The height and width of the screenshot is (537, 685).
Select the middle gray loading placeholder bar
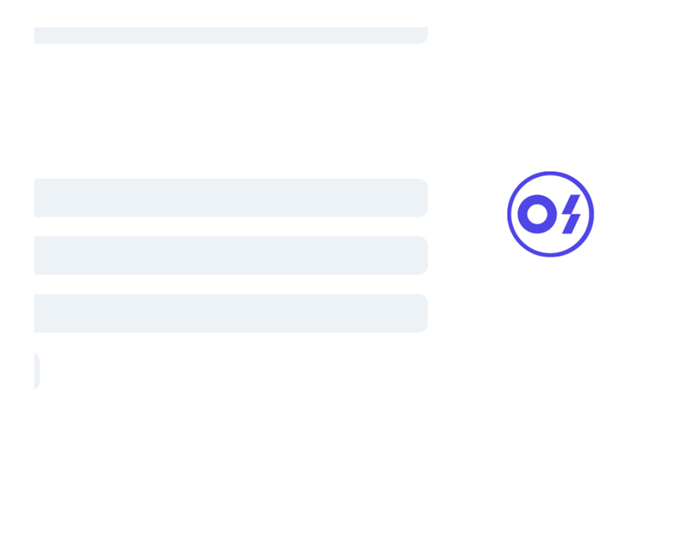[231, 256]
